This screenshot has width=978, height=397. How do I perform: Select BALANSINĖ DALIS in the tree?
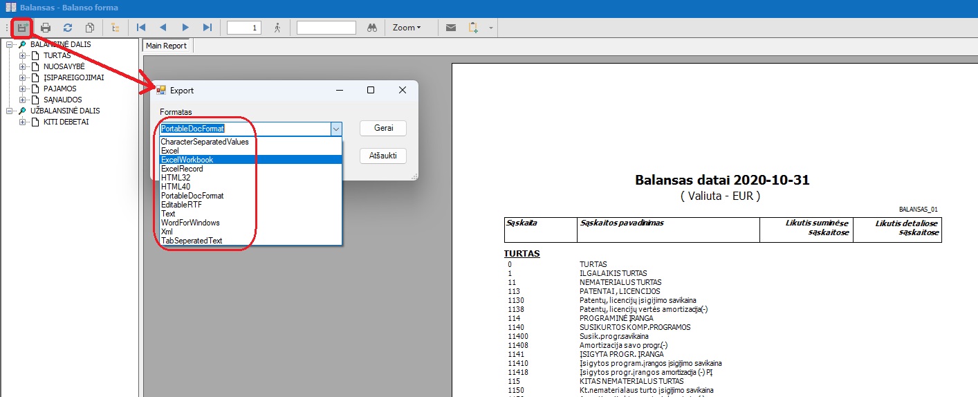pos(60,44)
